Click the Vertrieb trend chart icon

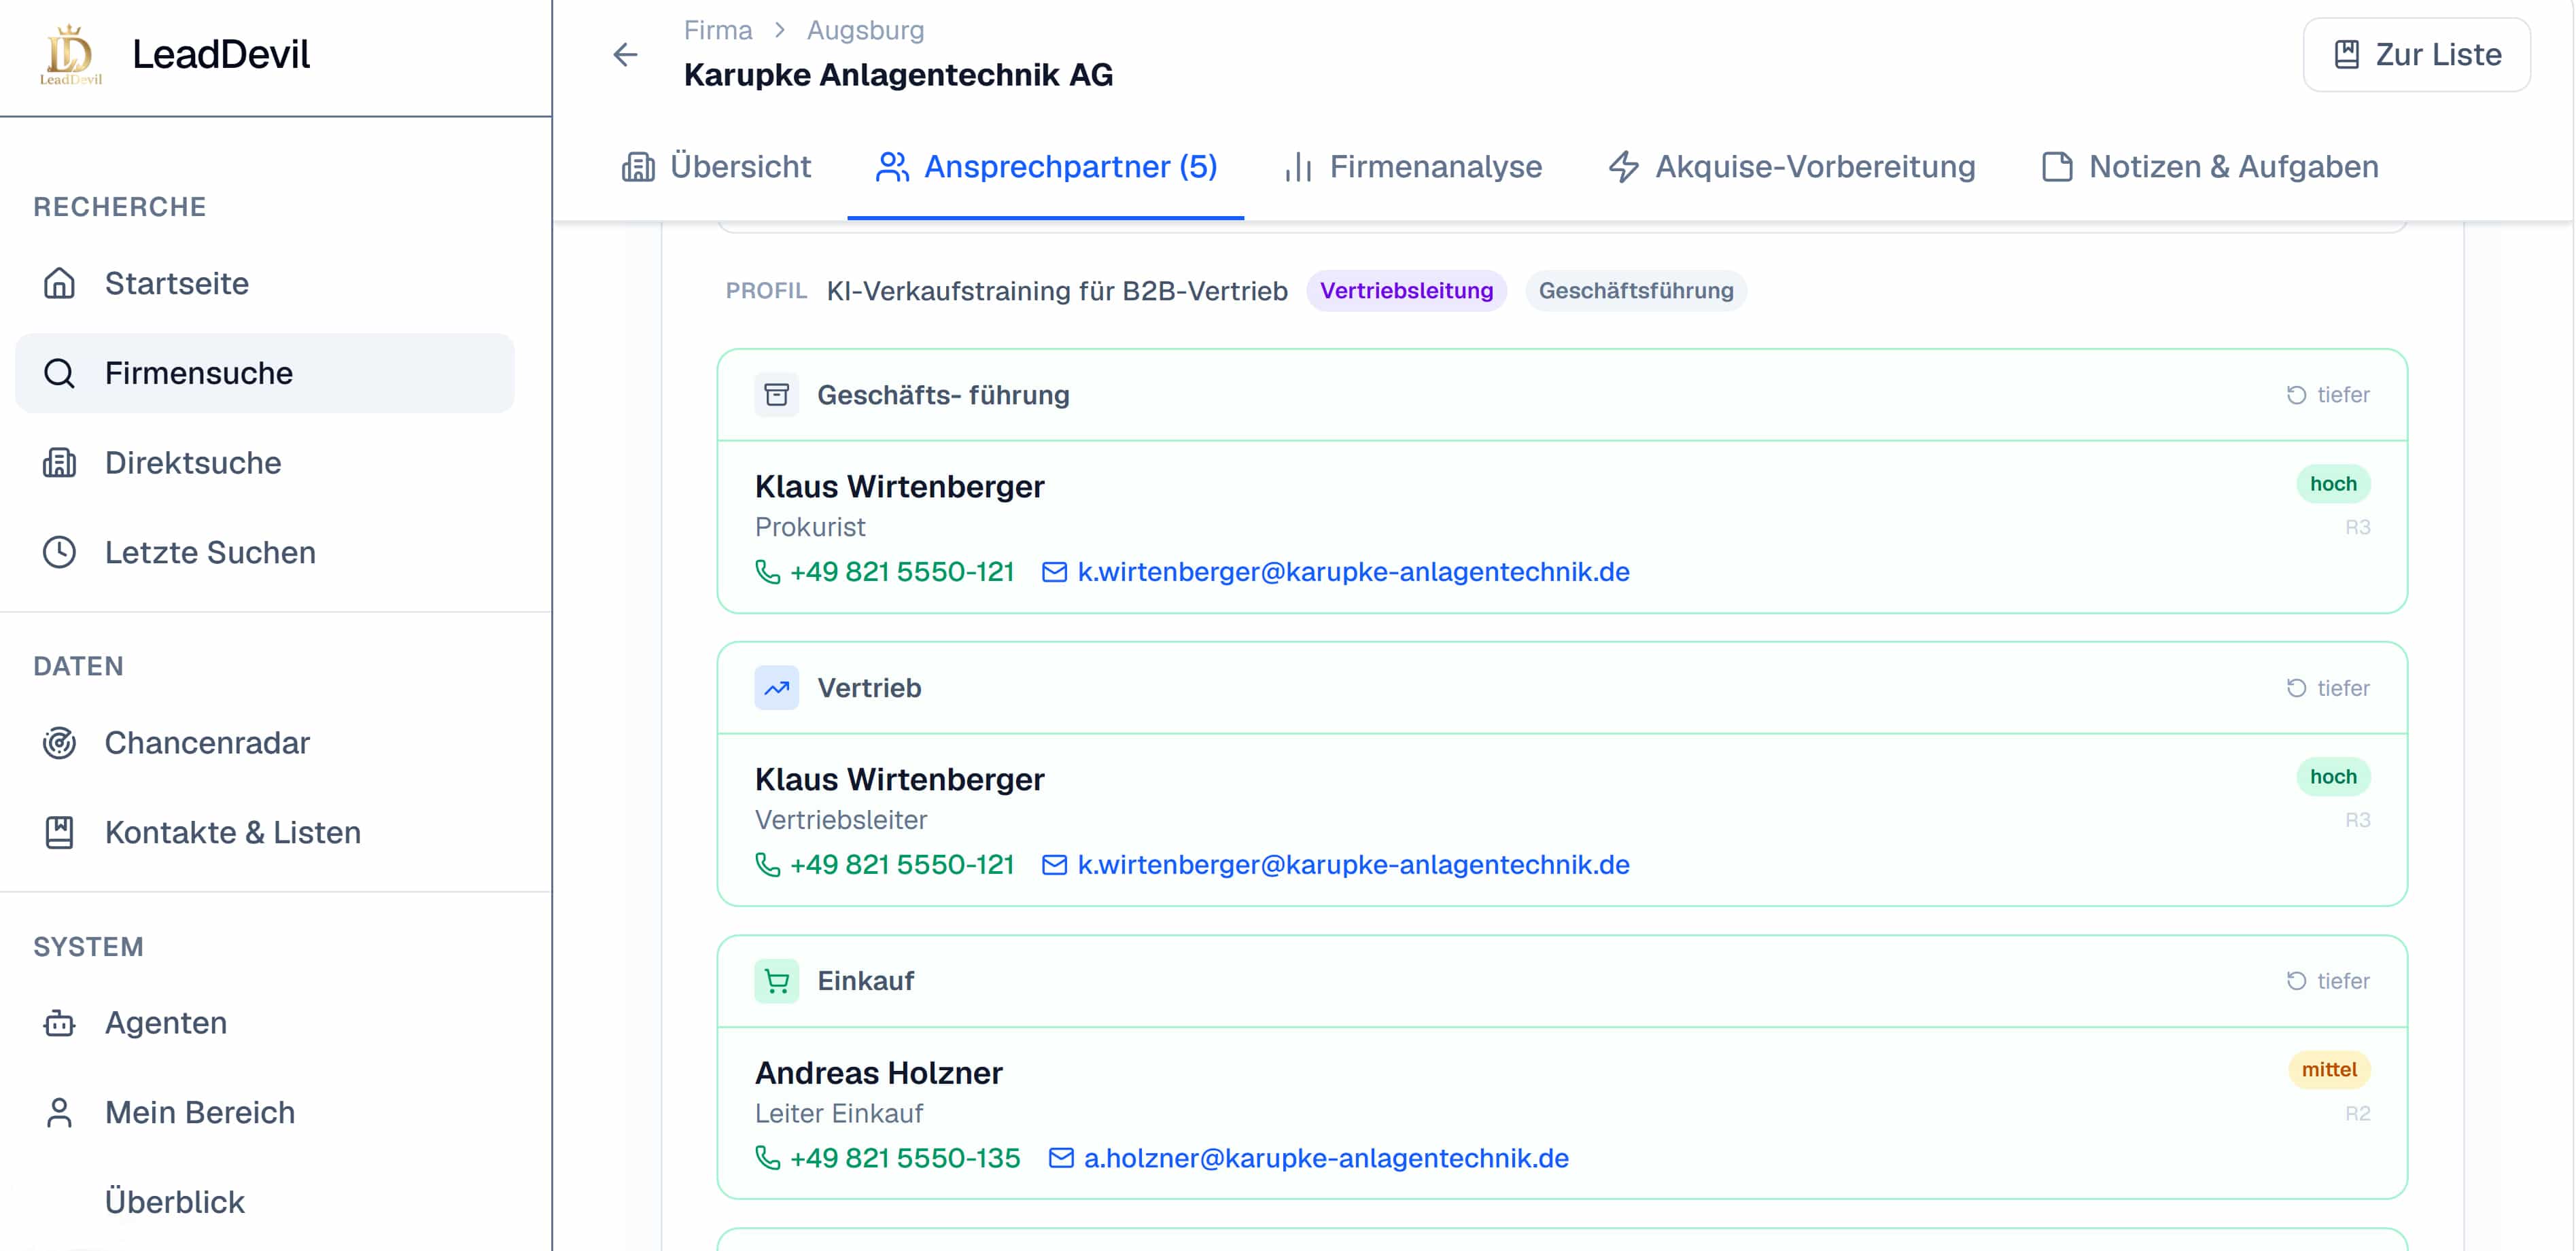(776, 688)
